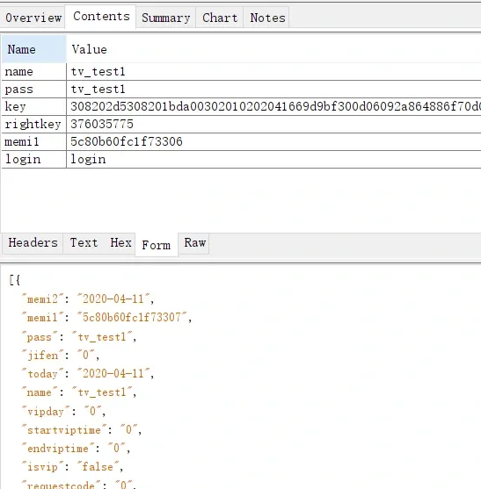The height and width of the screenshot is (489, 481).
Task: Open the Notes tab
Action: point(267,18)
